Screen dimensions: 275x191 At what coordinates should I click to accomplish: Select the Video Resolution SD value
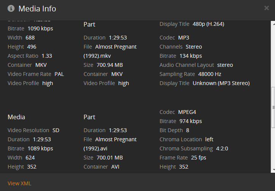coord(56,130)
